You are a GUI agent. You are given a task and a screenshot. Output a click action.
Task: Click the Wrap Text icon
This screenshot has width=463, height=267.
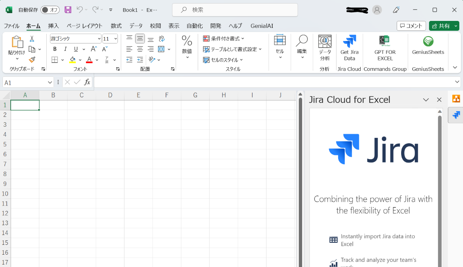(162, 39)
